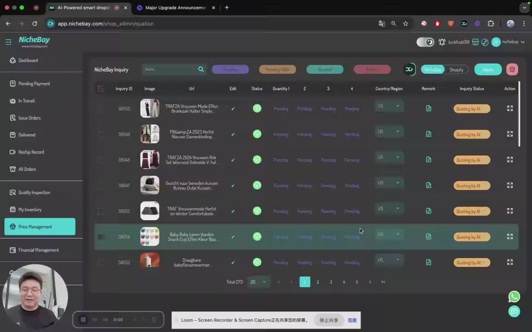532x332 pixels.
Task: Edit inquiry 38050 with pencil icon
Action: 233,109
